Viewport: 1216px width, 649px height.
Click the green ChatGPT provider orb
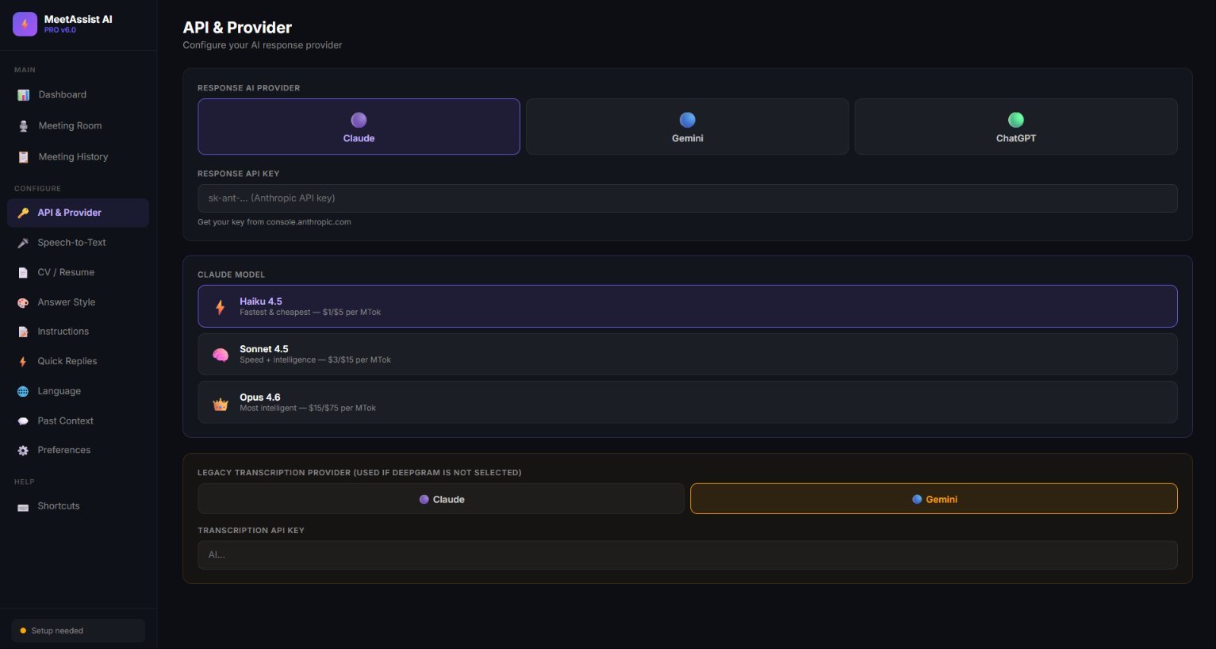1016,120
